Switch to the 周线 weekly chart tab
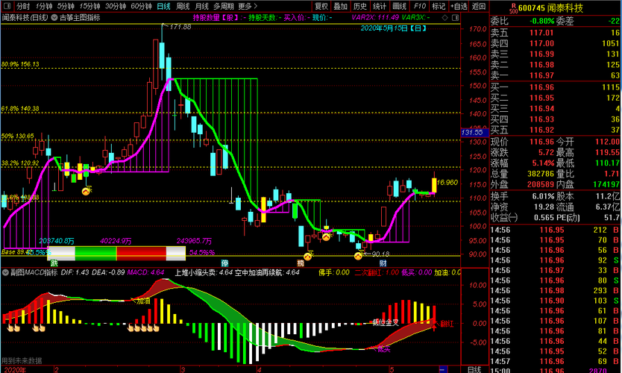 (x=183, y=7)
